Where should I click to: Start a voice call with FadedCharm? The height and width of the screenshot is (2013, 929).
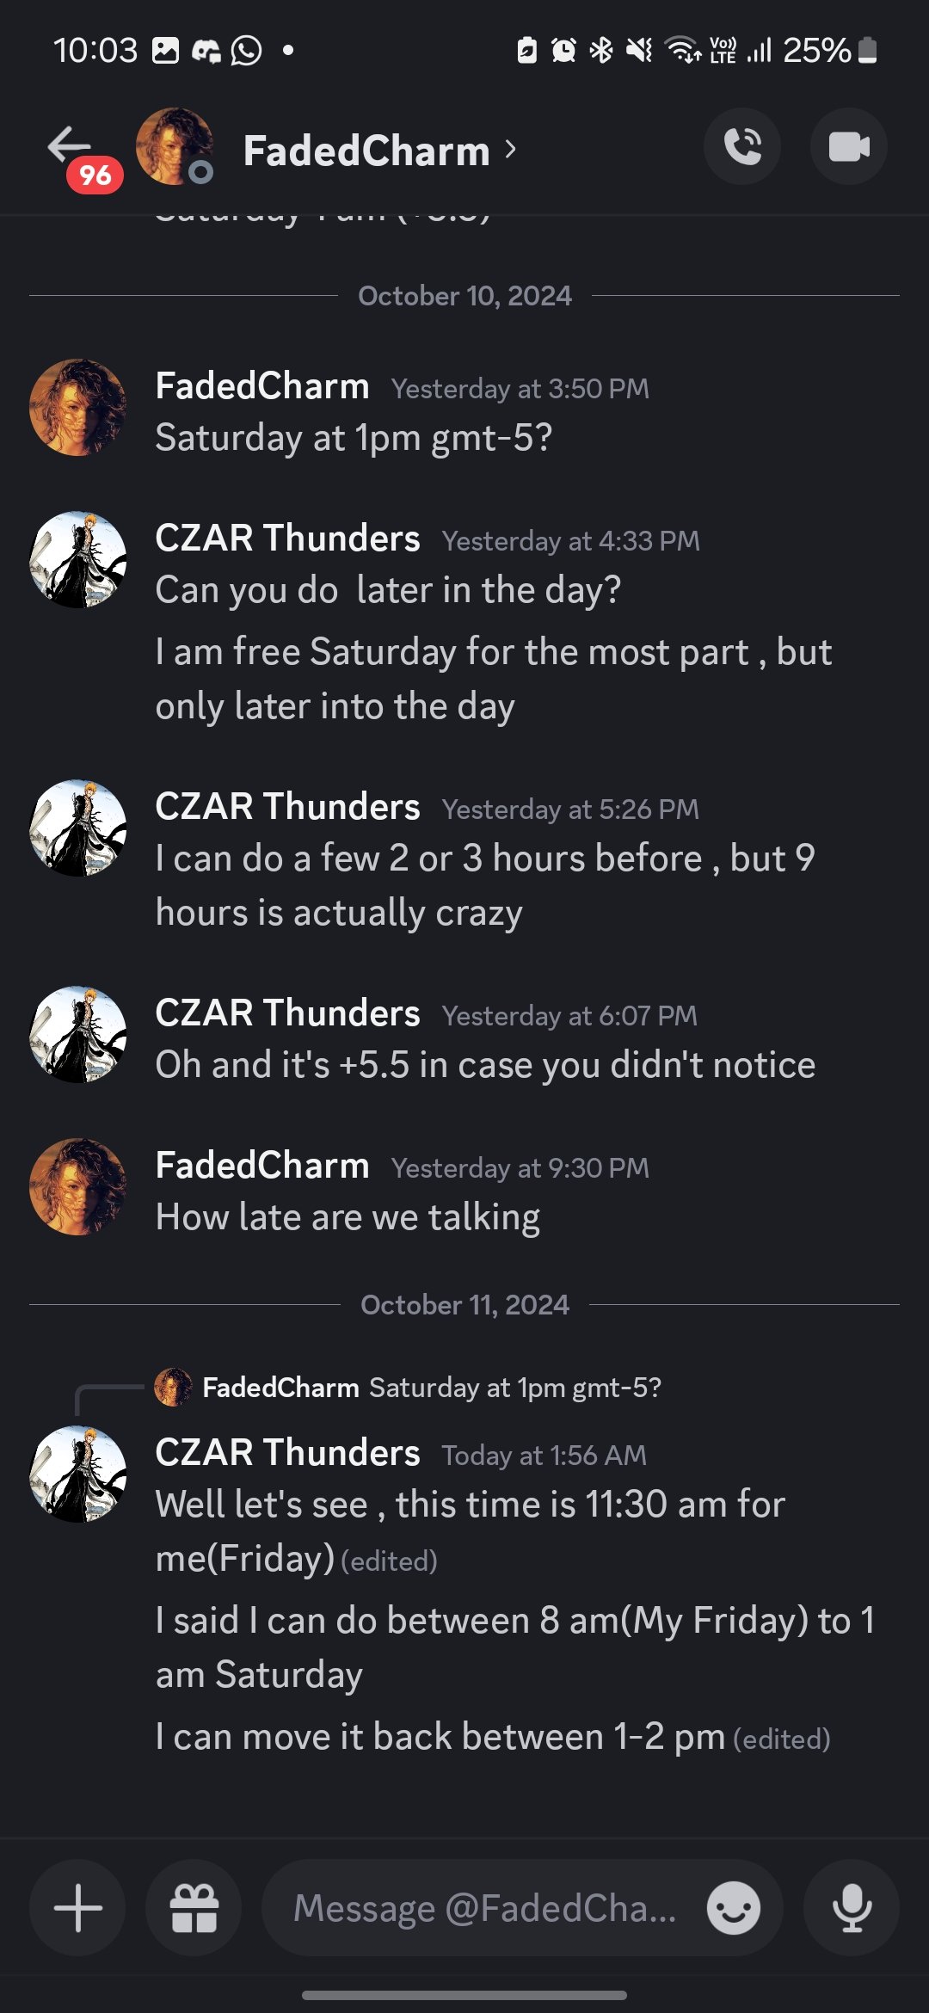(742, 146)
